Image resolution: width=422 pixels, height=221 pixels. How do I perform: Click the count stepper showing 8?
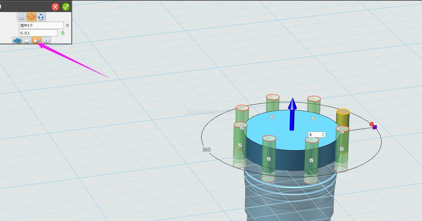(317, 135)
